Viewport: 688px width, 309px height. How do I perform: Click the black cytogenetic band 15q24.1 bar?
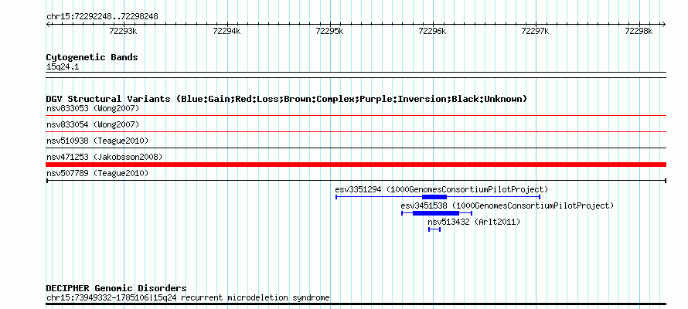tap(356, 75)
